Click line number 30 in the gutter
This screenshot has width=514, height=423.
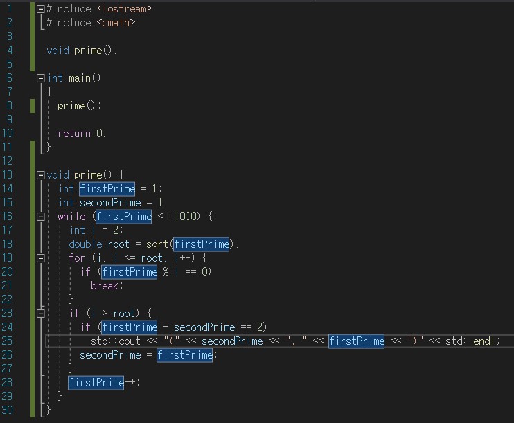tap(7, 410)
